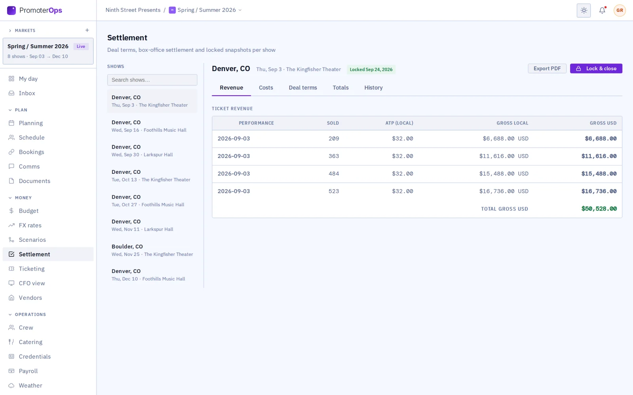The width and height of the screenshot is (633, 395).
Task: Open Bookings link icon
Action: point(11,152)
